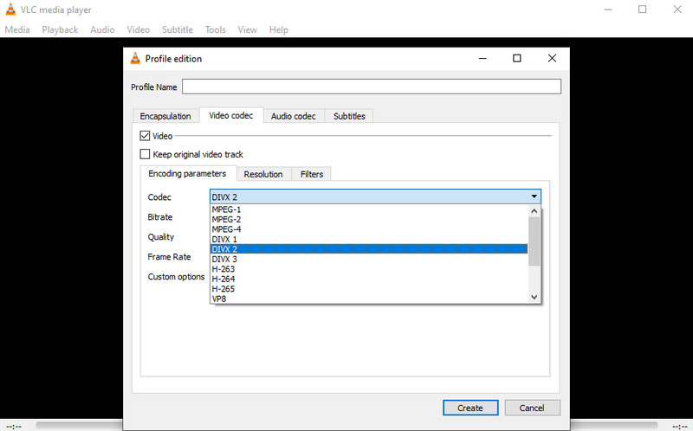The height and width of the screenshot is (431, 693).
Task: Click the VLC cone icon in main window title bar
Action: 10,10
